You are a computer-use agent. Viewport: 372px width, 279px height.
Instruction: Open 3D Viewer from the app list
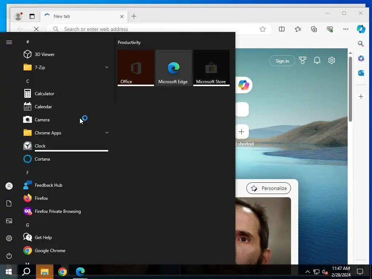66,54
